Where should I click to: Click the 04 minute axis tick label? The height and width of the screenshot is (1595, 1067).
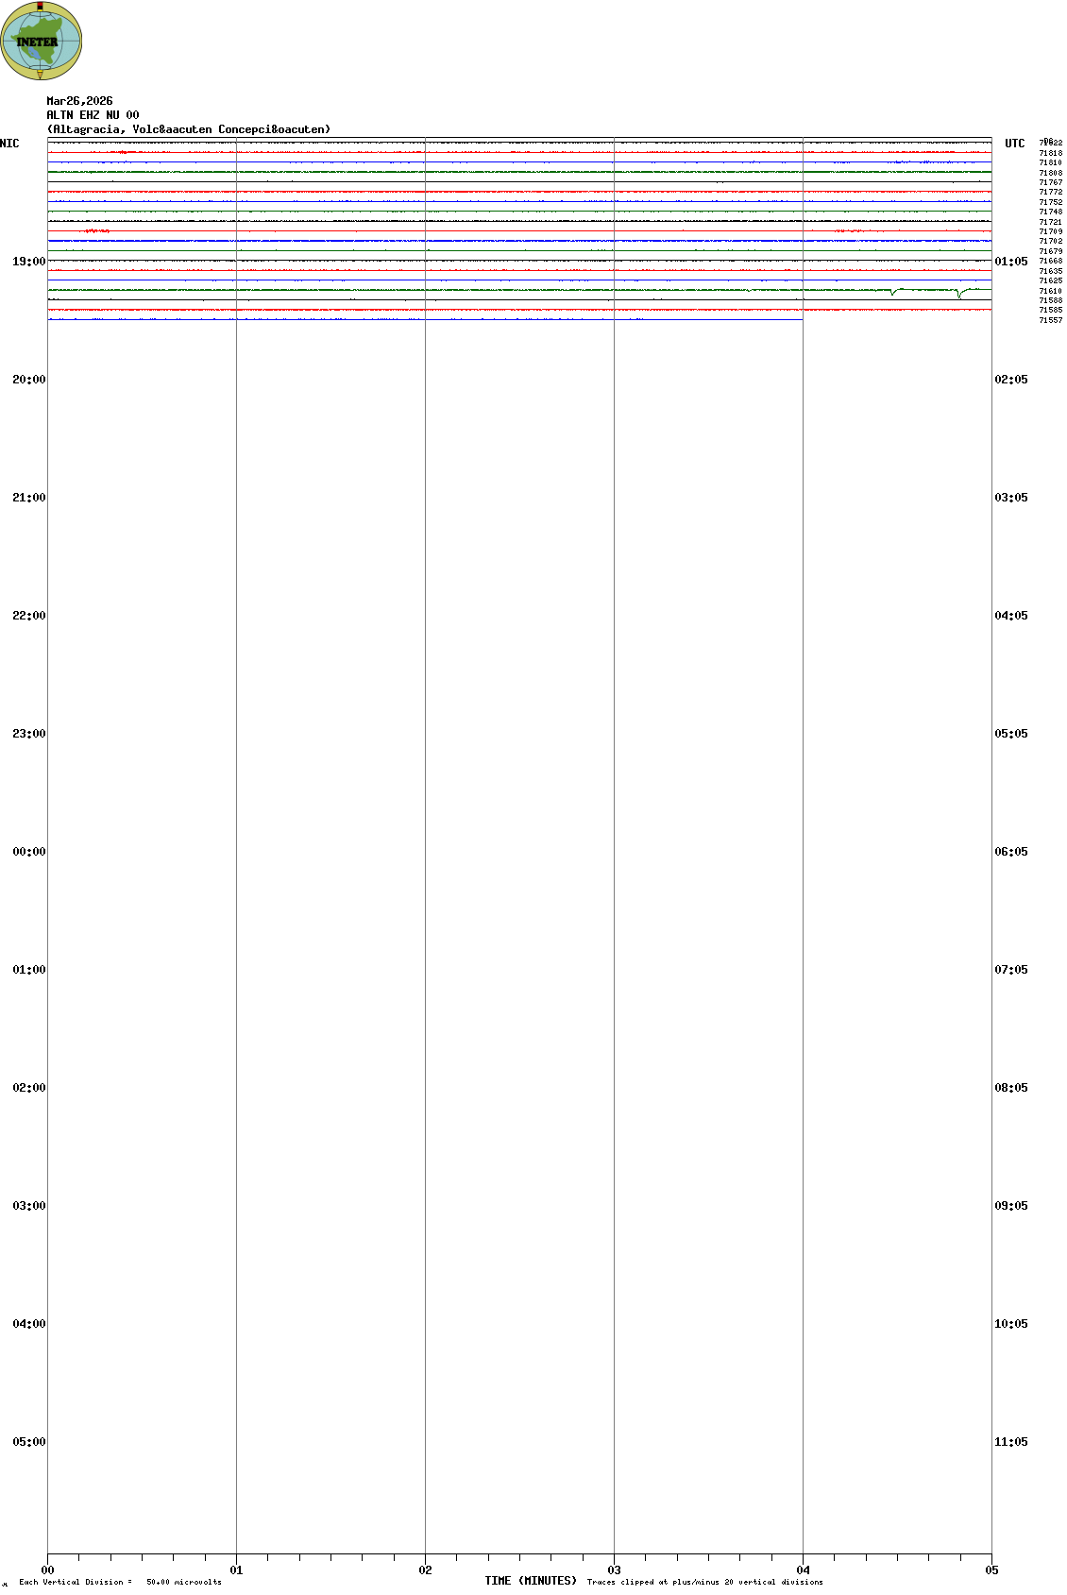[x=803, y=1570]
